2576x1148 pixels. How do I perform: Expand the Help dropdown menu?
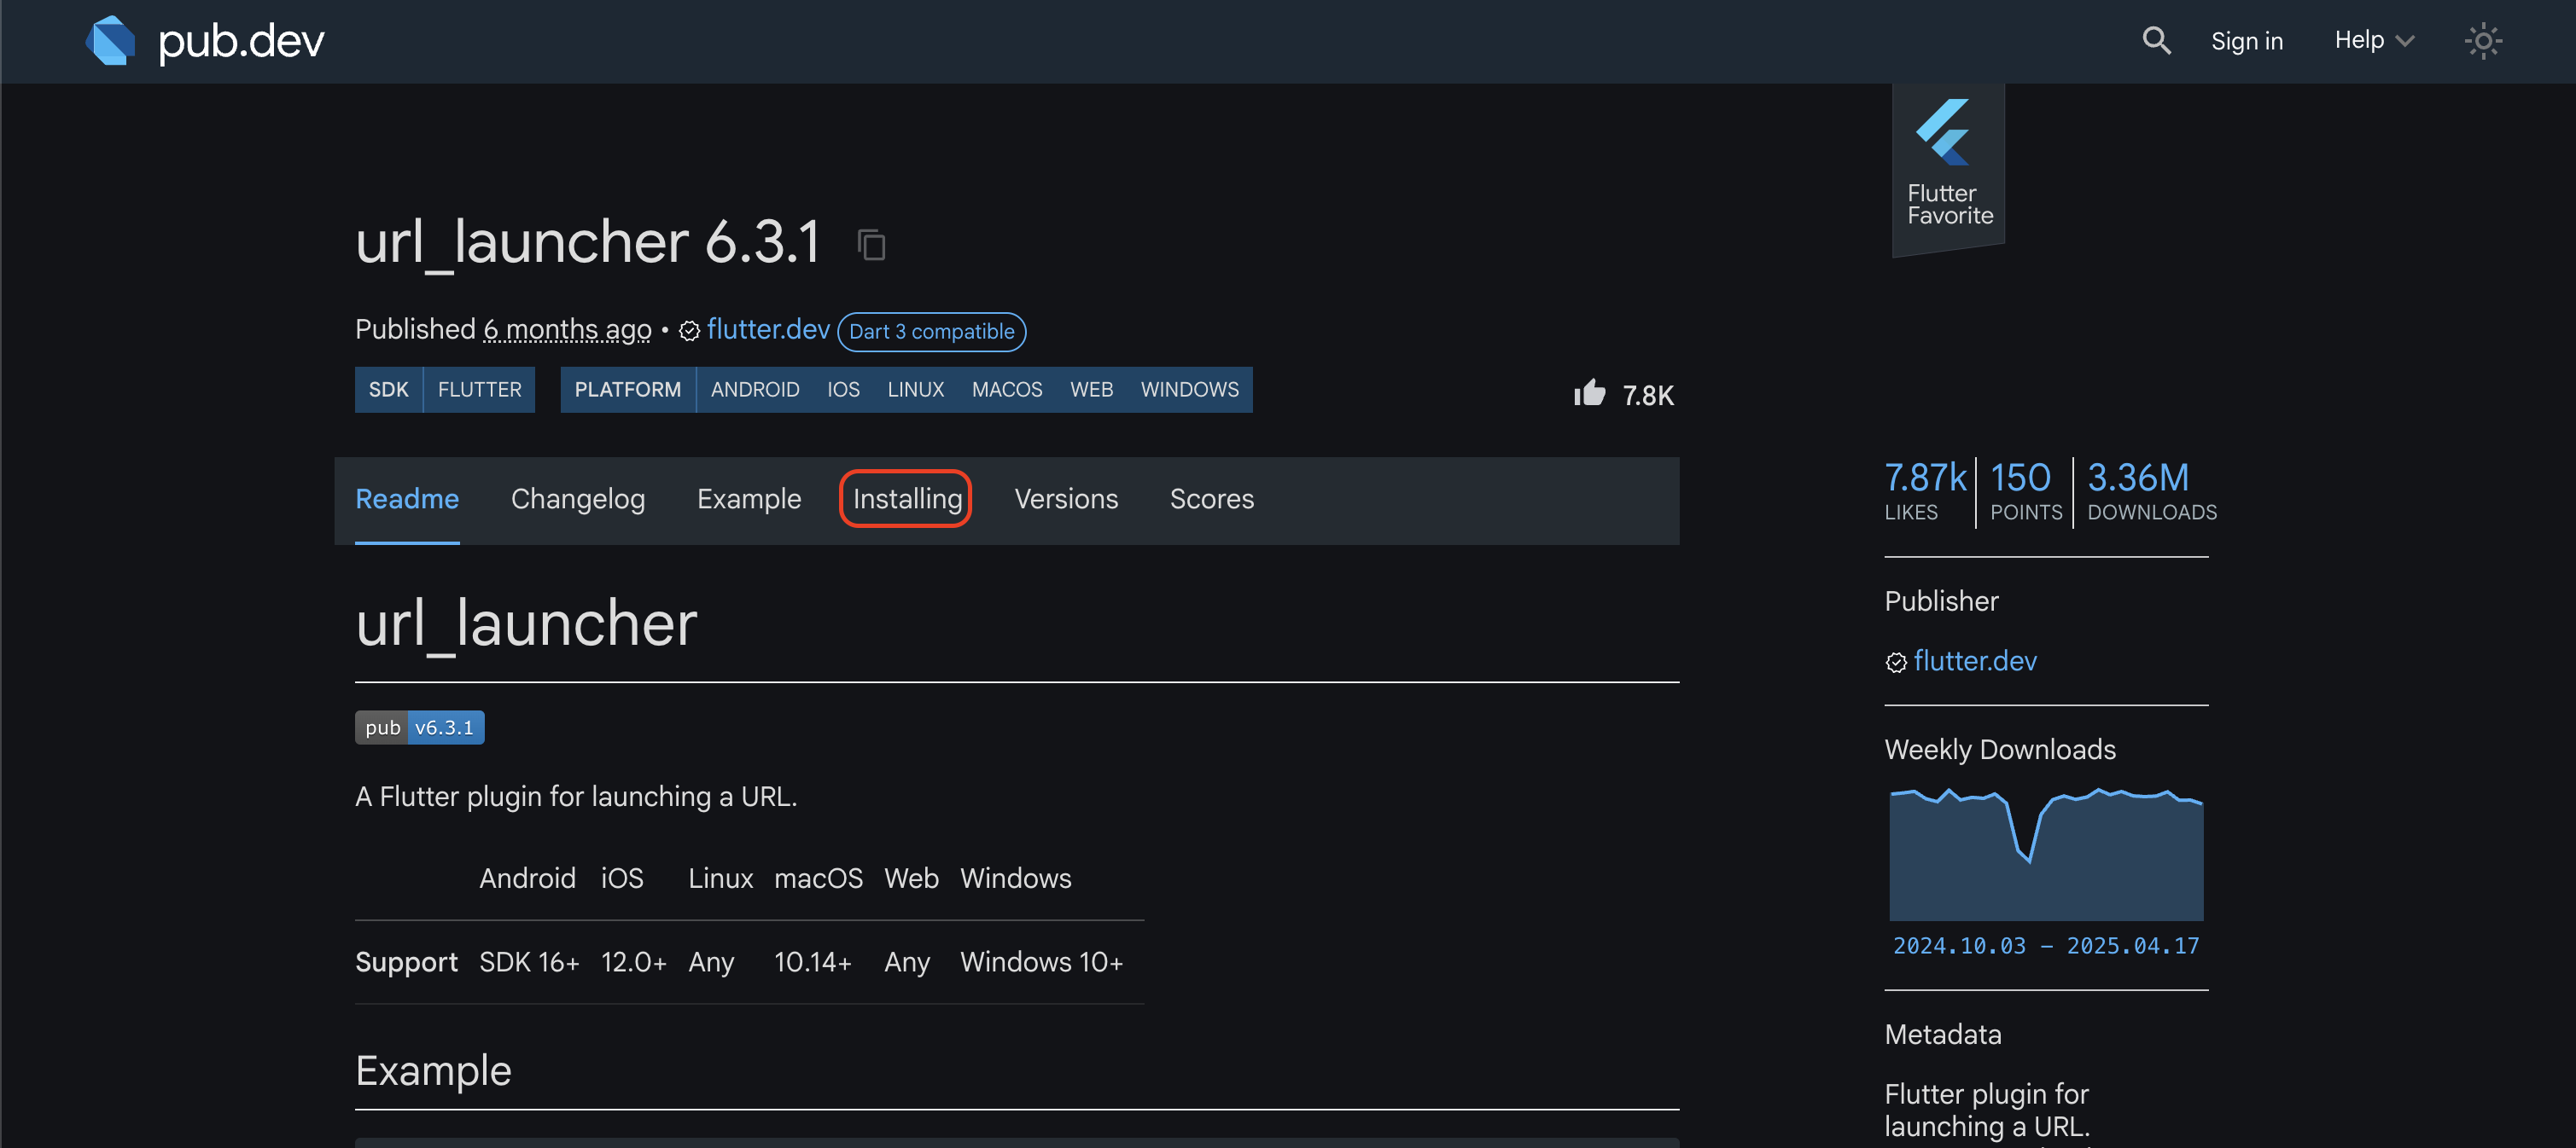point(2373,41)
